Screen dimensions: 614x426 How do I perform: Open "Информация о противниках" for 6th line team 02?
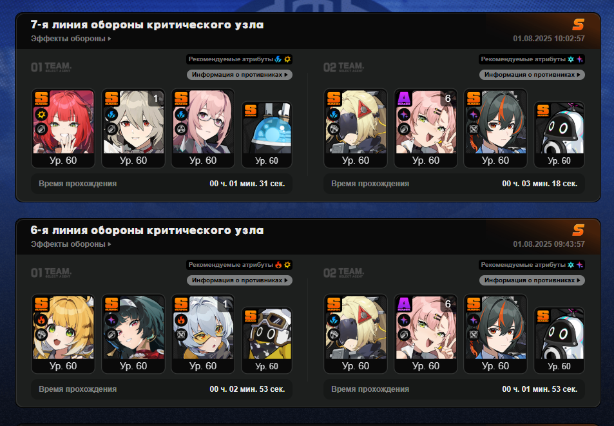[x=532, y=280]
